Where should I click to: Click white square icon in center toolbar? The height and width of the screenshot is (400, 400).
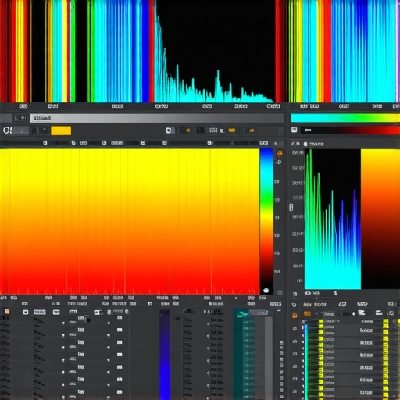[169, 130]
